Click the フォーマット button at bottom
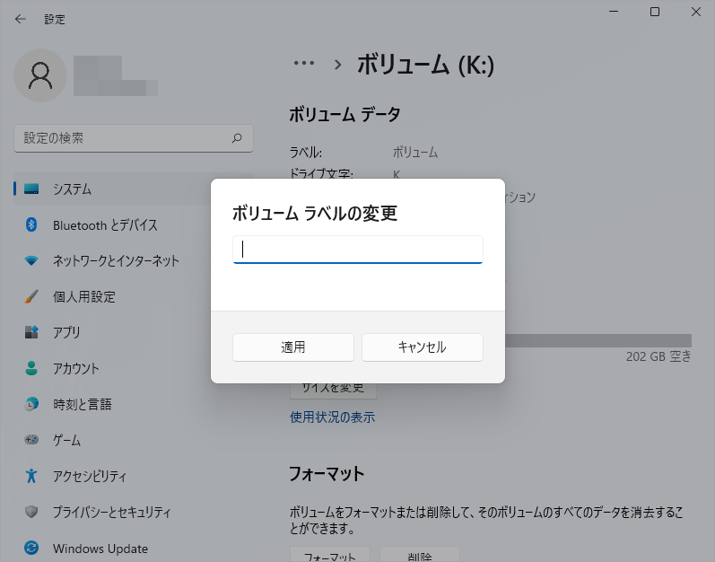 click(329, 555)
